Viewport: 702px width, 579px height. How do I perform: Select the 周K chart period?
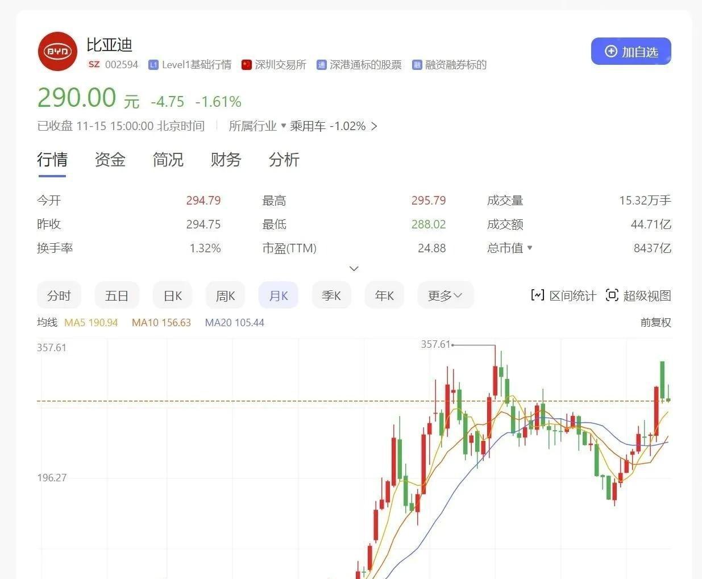pyautogui.click(x=225, y=295)
